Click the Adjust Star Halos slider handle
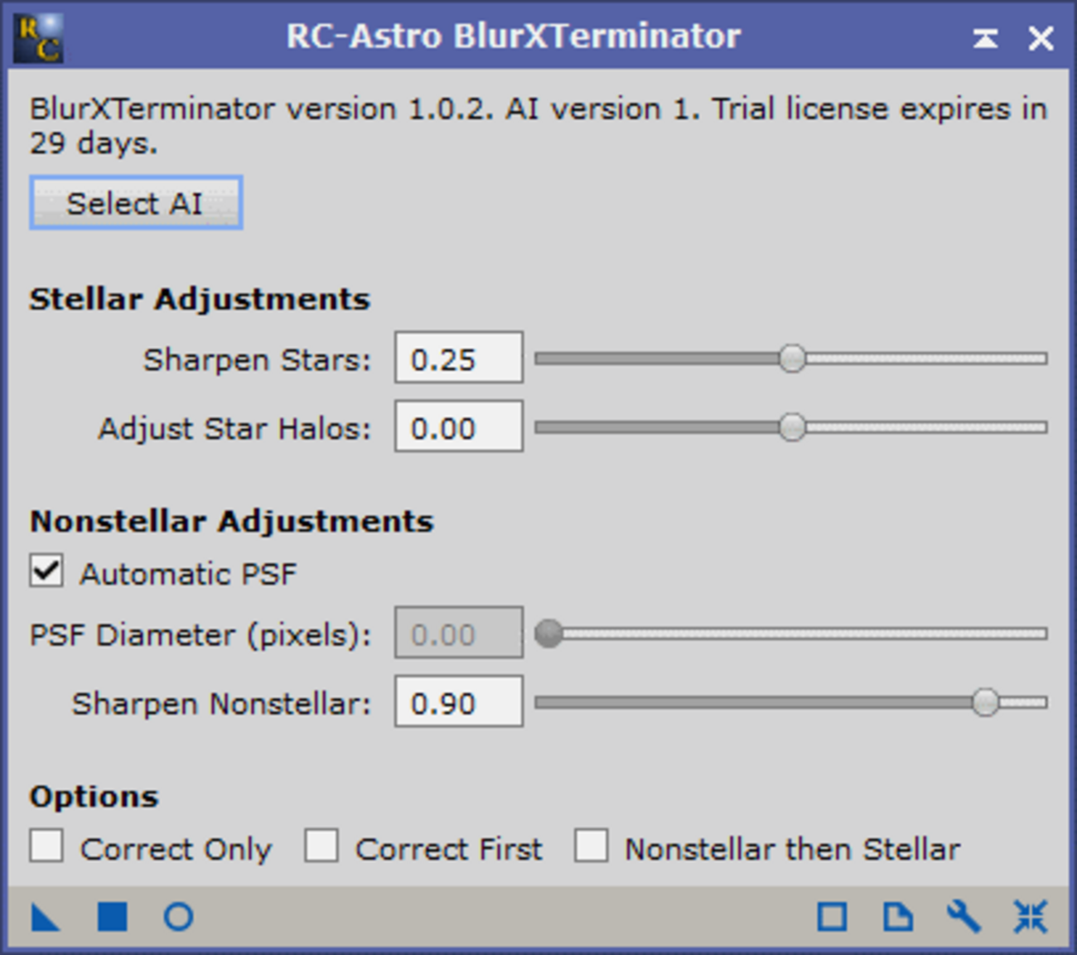1077x955 pixels. tap(792, 427)
